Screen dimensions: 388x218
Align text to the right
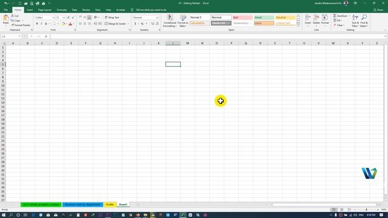(89, 24)
